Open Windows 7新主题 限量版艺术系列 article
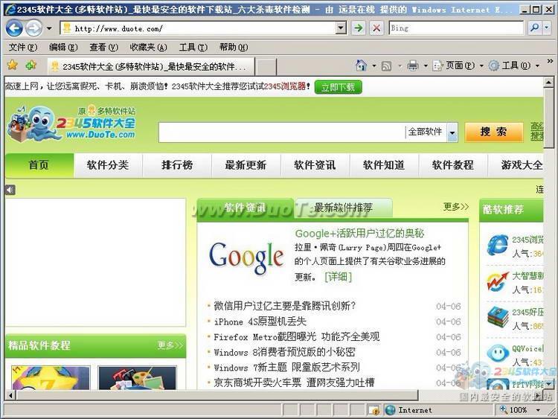Viewport: 558px width, 419px height. [x=287, y=368]
